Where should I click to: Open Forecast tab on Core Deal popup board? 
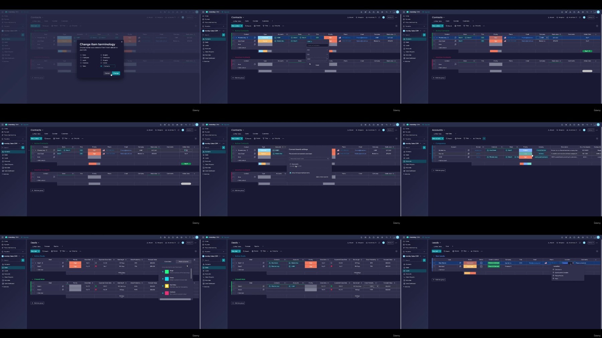pos(47,246)
